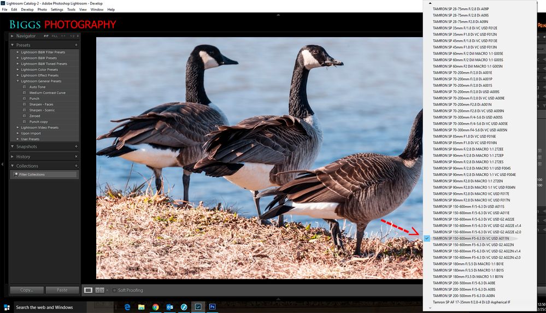Open the Before/After view options arrow
Screen dimensions: 546x313
[x=107, y=290]
